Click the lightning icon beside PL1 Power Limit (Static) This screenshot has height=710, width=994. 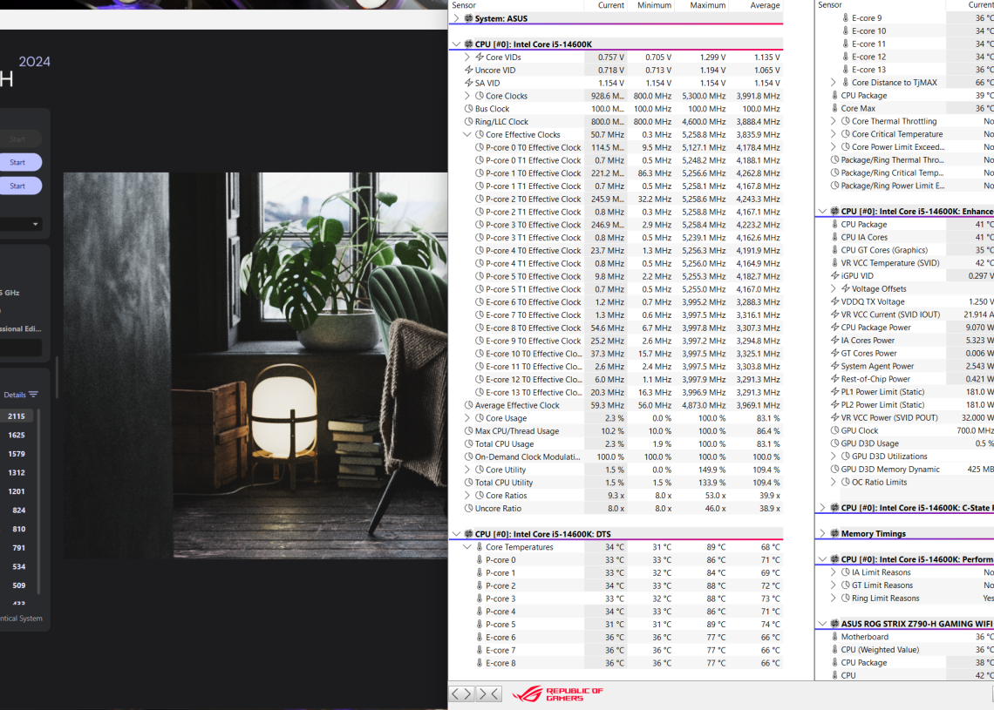[x=835, y=392]
